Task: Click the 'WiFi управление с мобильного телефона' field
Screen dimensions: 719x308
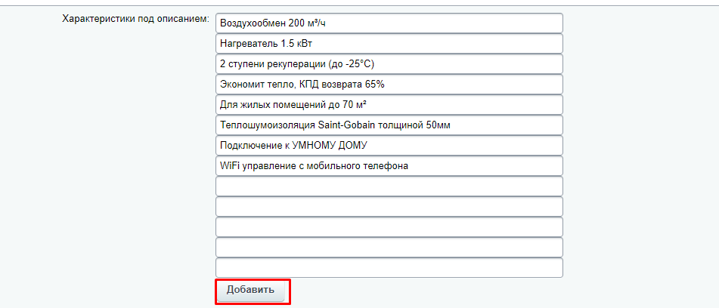Action: [389, 166]
